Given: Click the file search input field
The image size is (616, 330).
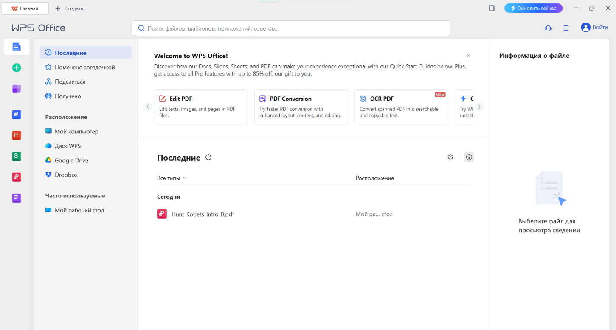Looking at the screenshot, I should click(291, 28).
